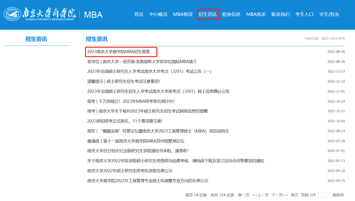The height and width of the screenshot is (201, 355).
Task: Click the Nanjing University Business School logo
Action: [x=40, y=14]
